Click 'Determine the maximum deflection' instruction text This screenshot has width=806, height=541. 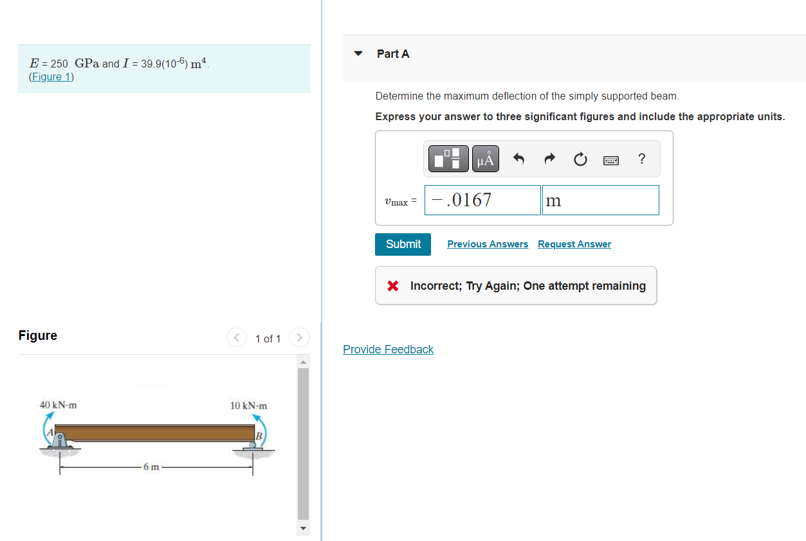[x=527, y=96]
